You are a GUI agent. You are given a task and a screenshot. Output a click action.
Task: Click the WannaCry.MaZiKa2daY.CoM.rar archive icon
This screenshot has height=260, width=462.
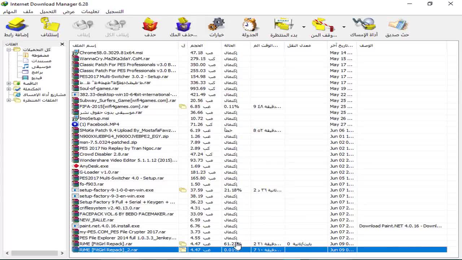coord(75,58)
